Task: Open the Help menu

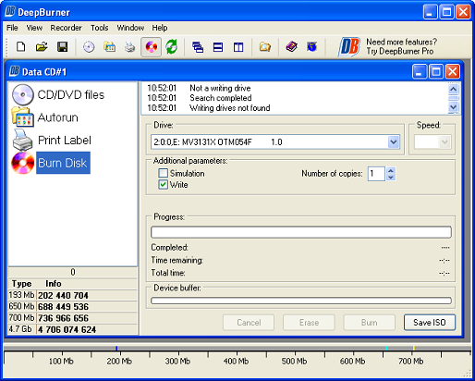Action: (160, 28)
